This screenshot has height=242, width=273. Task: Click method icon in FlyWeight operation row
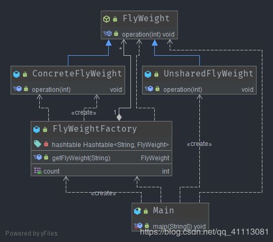point(108,33)
